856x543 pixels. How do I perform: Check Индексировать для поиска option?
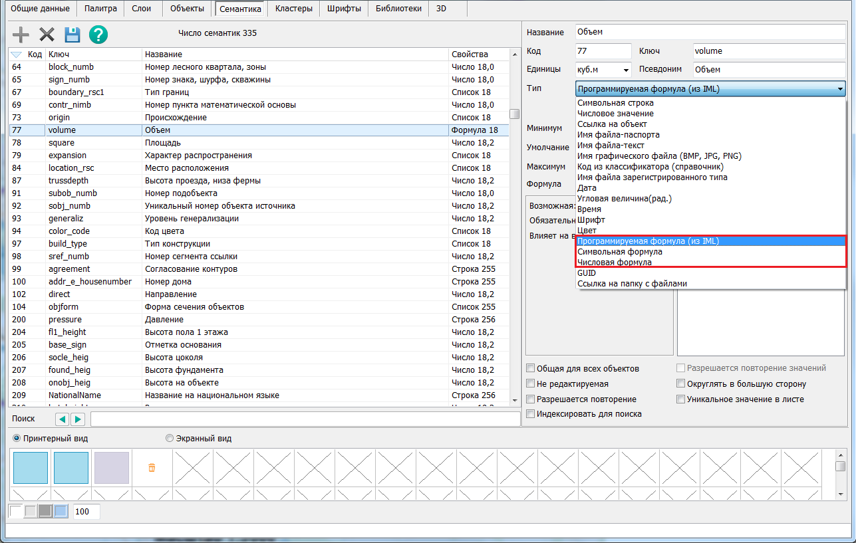[531, 414]
